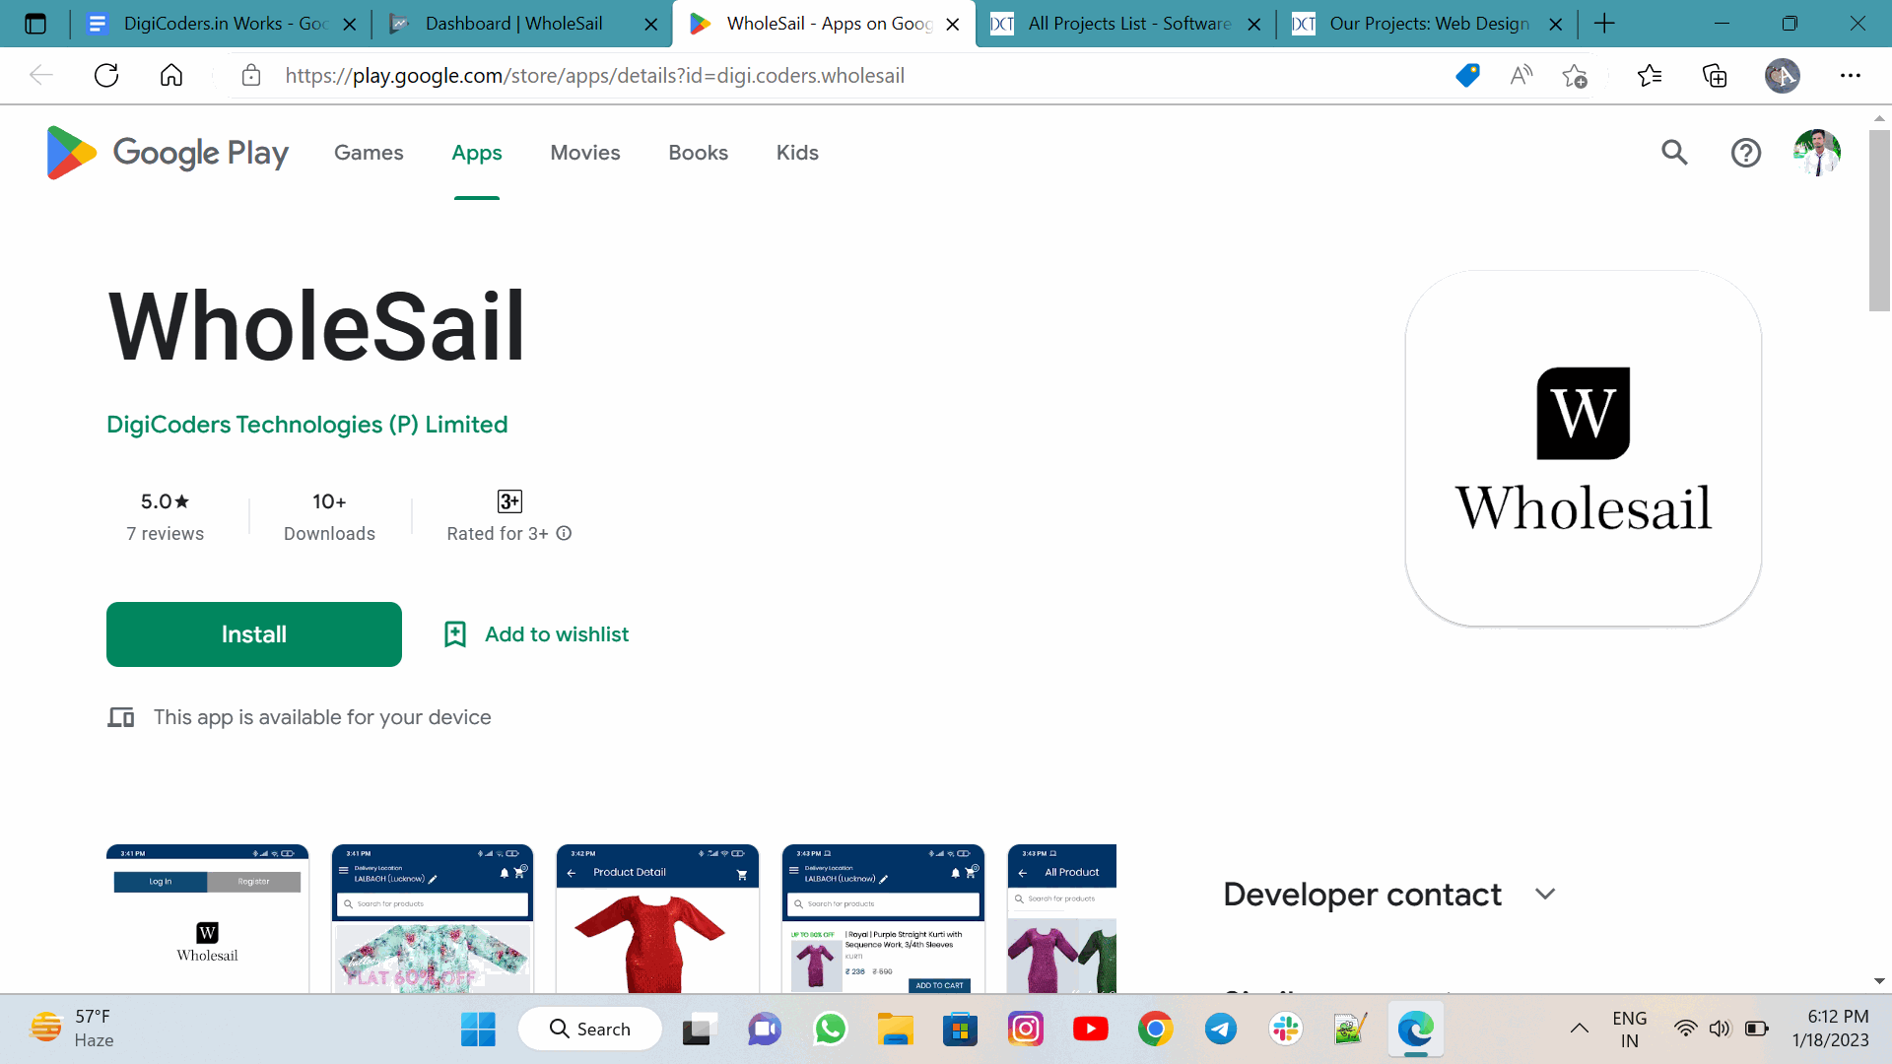Image resolution: width=1892 pixels, height=1064 pixels.
Task: Open Google Play search
Action: pyautogui.click(x=1674, y=153)
